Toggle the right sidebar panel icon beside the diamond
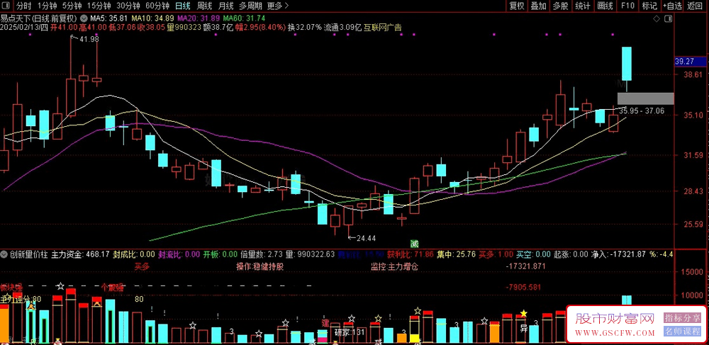The image size is (709, 345). point(669,18)
